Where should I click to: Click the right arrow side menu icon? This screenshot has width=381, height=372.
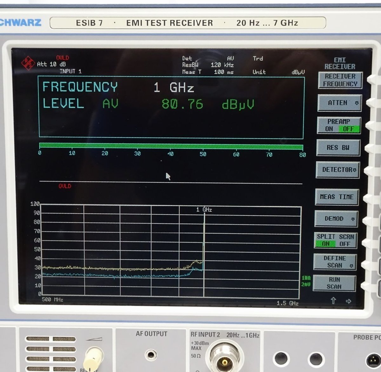coord(348,301)
